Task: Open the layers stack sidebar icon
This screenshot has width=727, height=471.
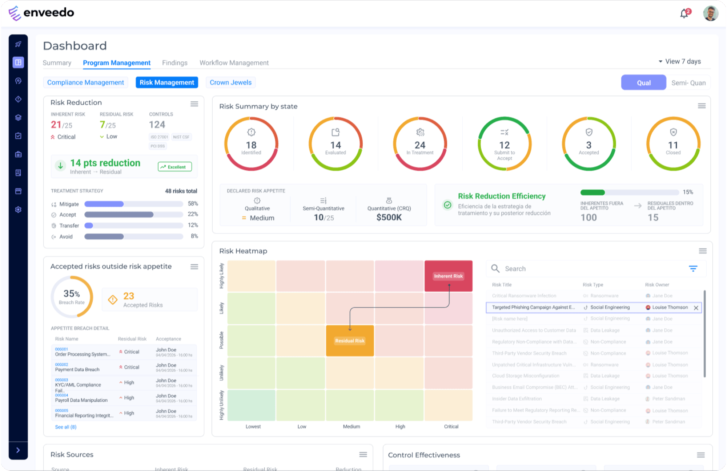Action: (x=18, y=118)
